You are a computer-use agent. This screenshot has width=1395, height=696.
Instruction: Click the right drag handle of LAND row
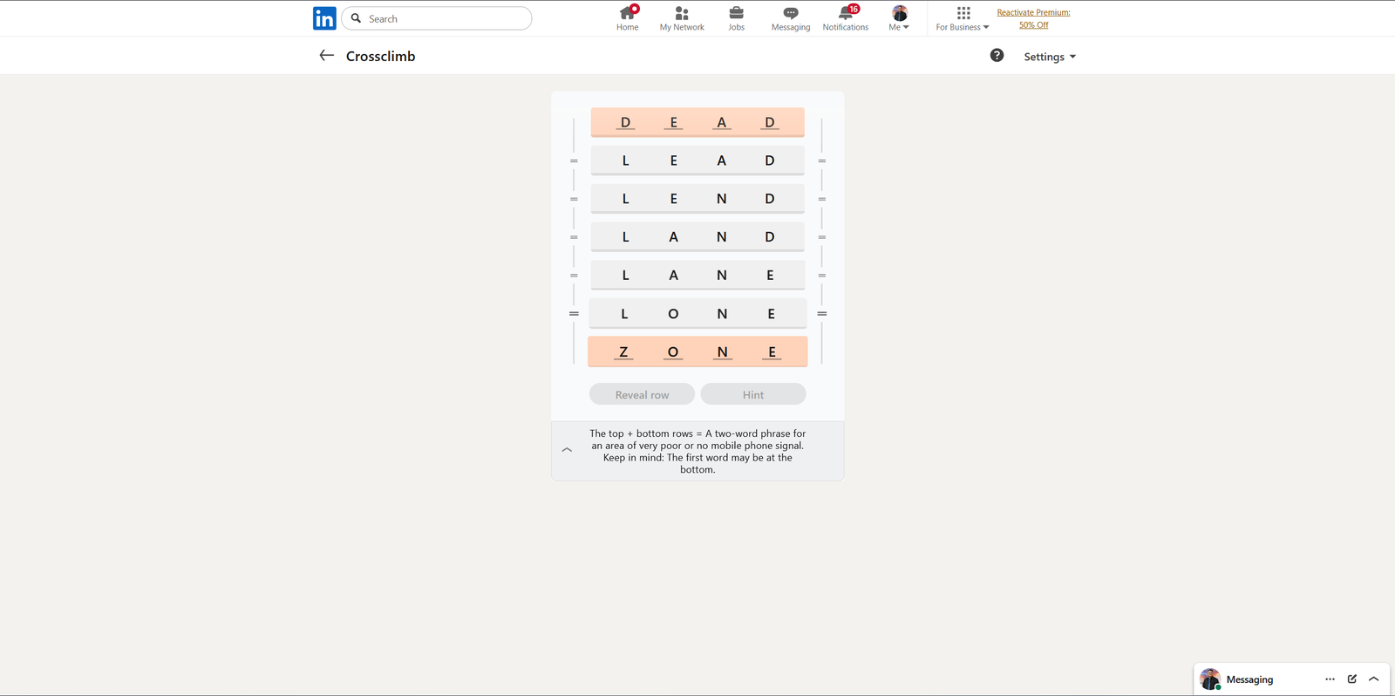[x=822, y=237]
